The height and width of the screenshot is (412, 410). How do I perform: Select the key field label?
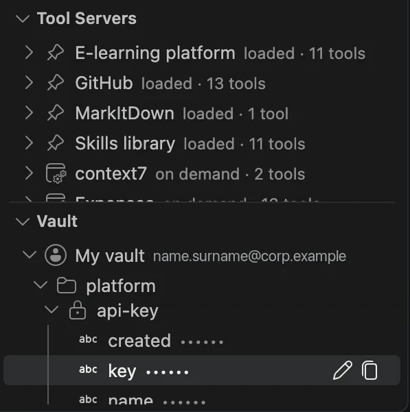[122, 371]
